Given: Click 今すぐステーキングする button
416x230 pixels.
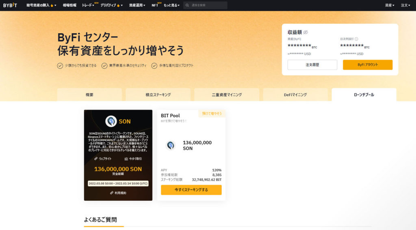Looking at the screenshot, I should [191, 190].
